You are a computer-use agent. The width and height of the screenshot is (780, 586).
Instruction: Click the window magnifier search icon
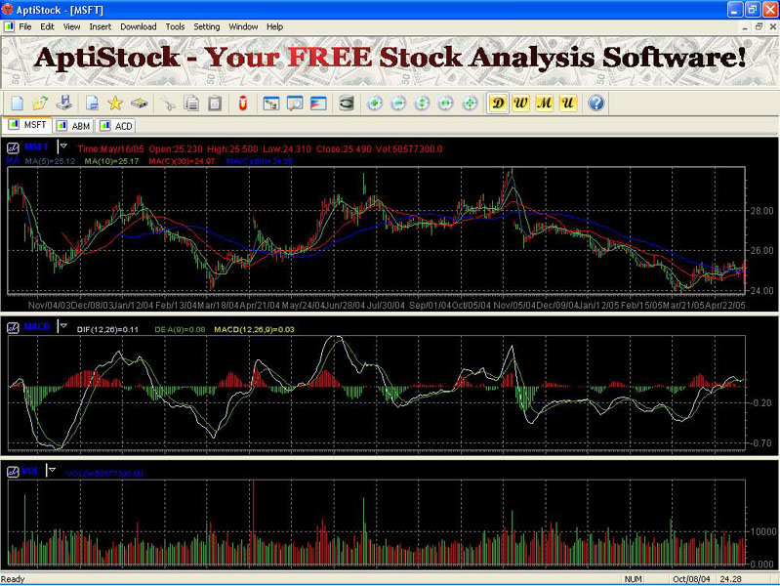click(x=295, y=104)
